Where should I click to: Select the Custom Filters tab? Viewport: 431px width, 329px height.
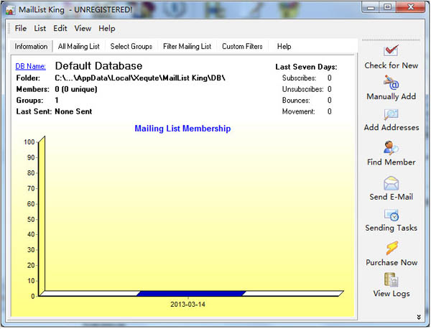click(x=242, y=47)
